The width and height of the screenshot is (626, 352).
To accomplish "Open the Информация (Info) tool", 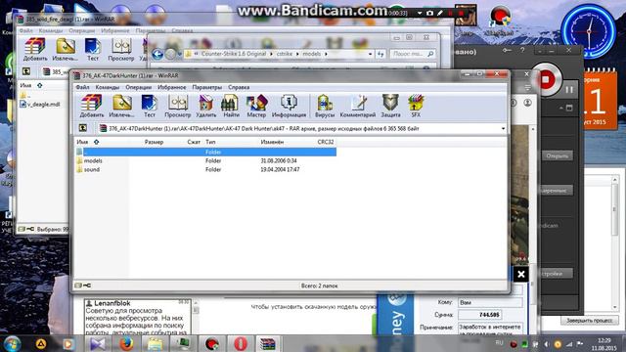I will point(289,107).
